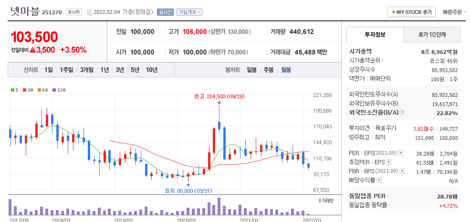Open the 동일업종 등락률 link

point(368,205)
